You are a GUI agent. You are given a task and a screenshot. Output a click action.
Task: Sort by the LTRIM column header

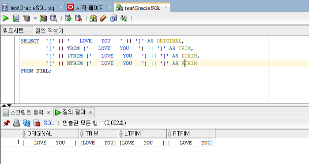pos(142,134)
